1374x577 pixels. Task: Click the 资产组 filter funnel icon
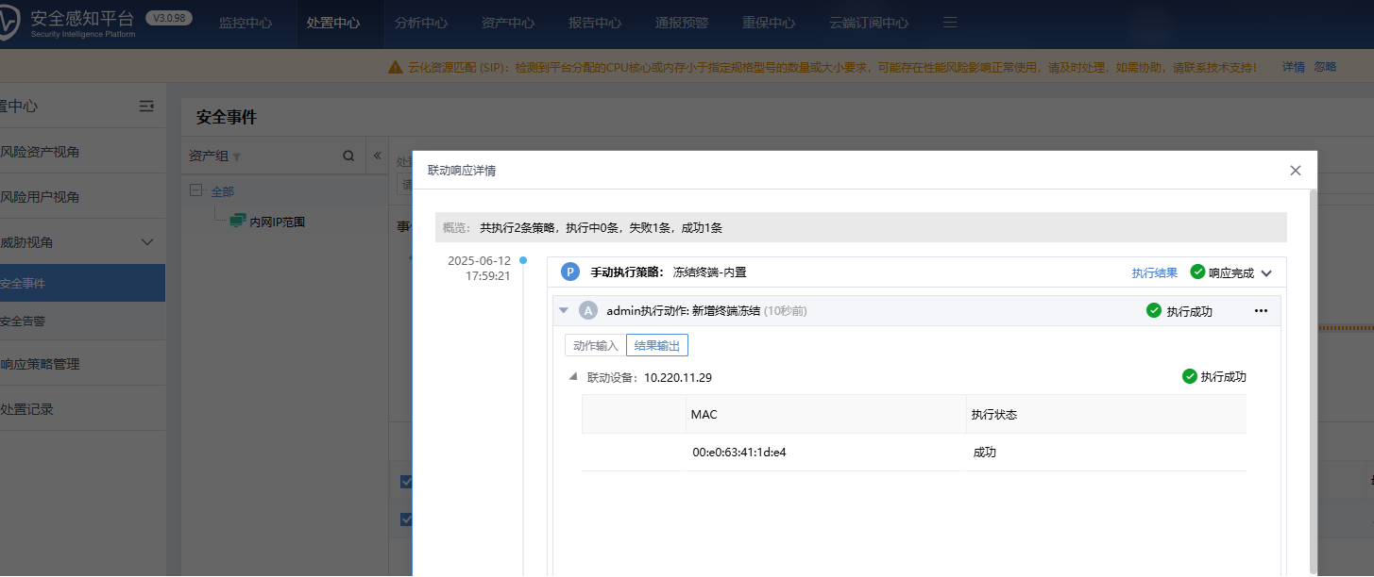(237, 157)
